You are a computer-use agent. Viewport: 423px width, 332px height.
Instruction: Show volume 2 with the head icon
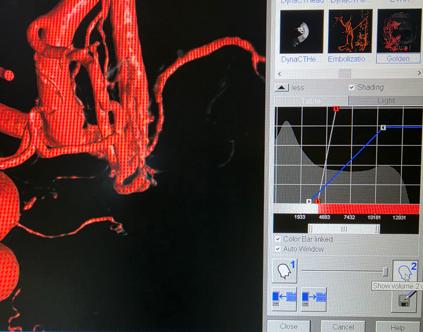405,271
